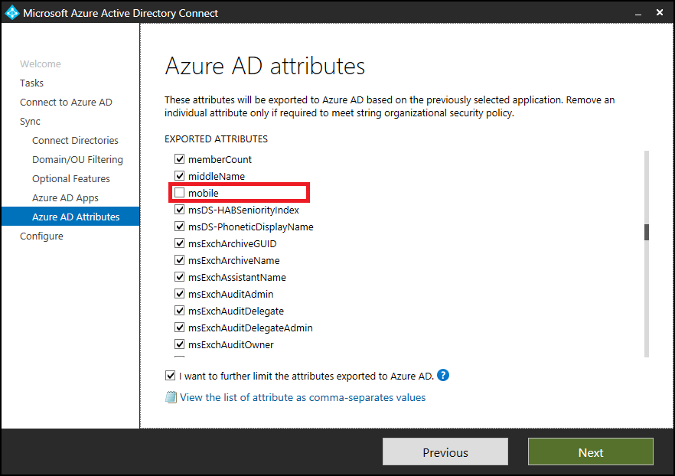Open the Optional Features page
This screenshot has width=675, height=476.
(x=70, y=178)
